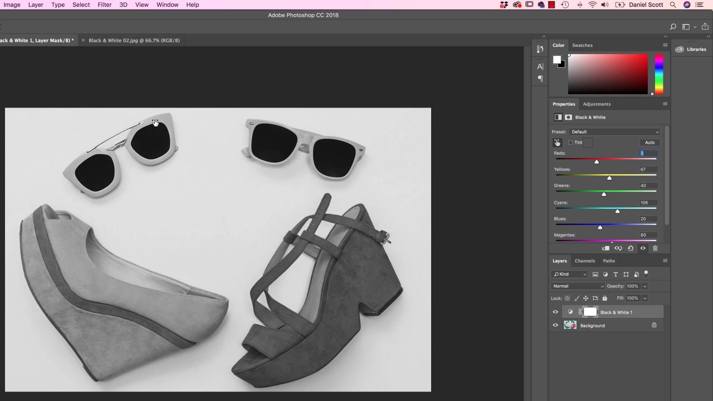Click the Auto button
This screenshot has width=713, height=401.
(x=649, y=143)
